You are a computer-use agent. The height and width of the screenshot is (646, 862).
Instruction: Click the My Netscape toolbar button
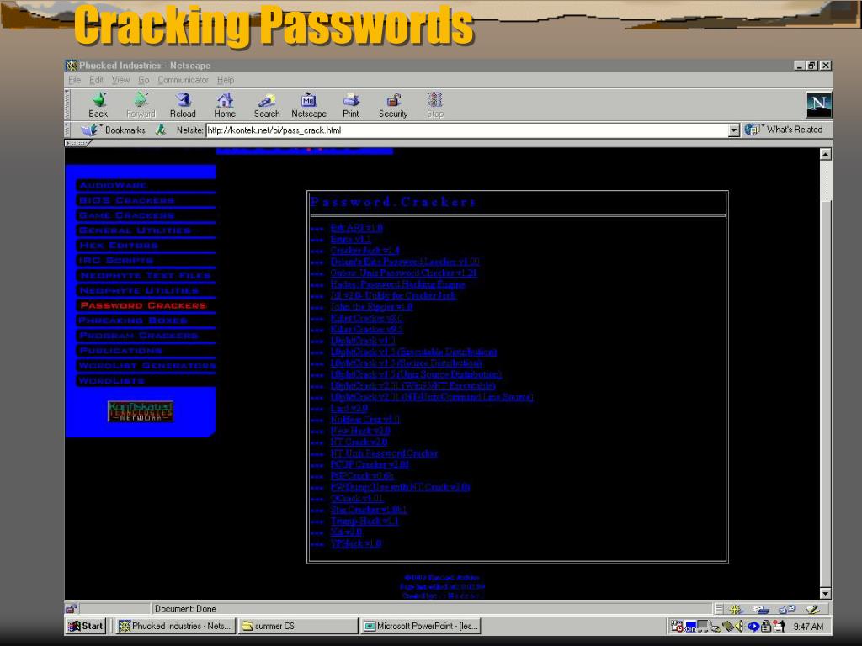(x=308, y=105)
